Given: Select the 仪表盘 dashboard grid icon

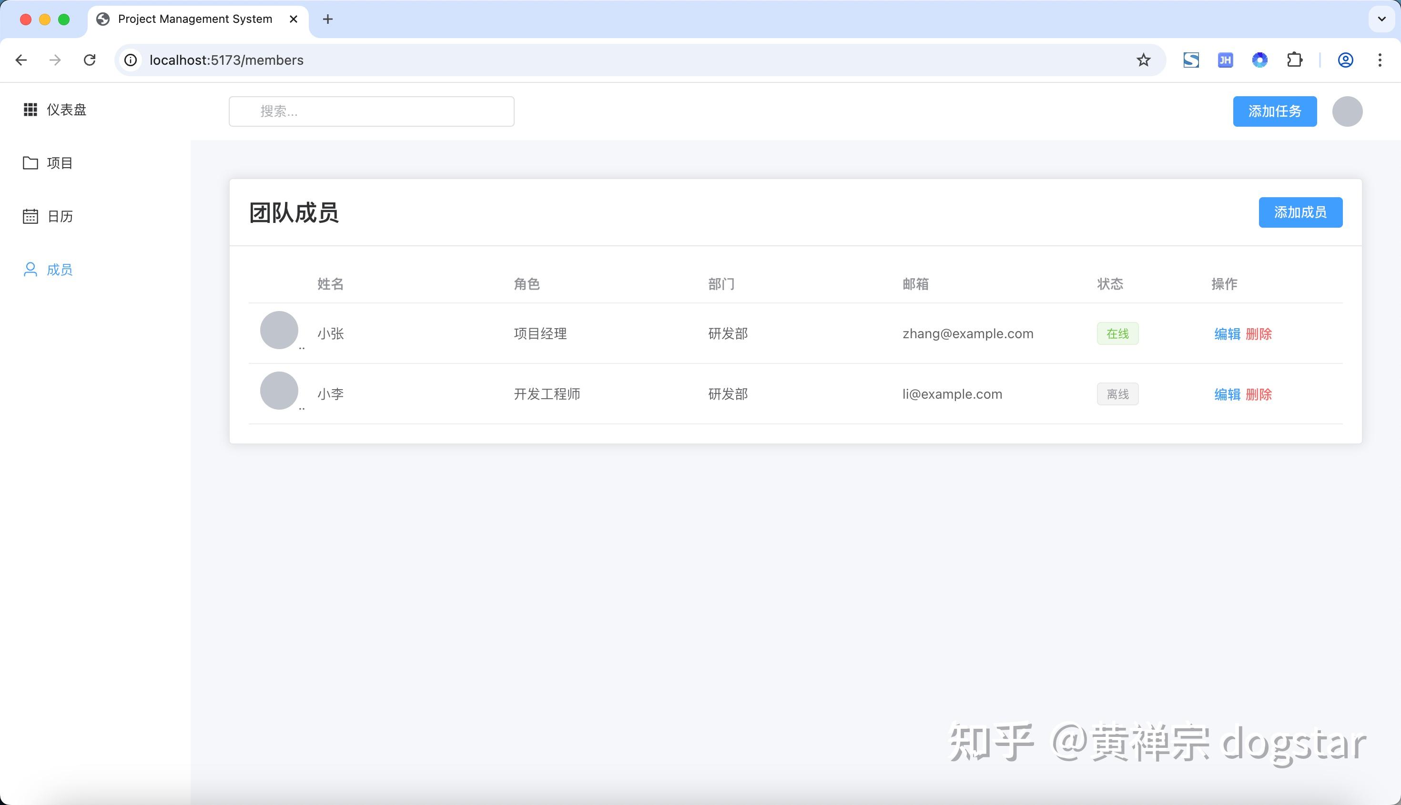Looking at the screenshot, I should tap(30, 110).
